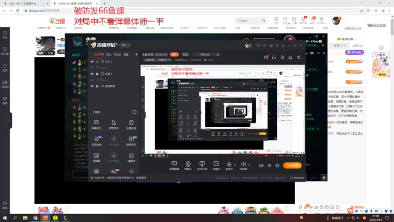Open Douyu 消息 messages icon
This screenshot has width=394, height=222.
312,21
